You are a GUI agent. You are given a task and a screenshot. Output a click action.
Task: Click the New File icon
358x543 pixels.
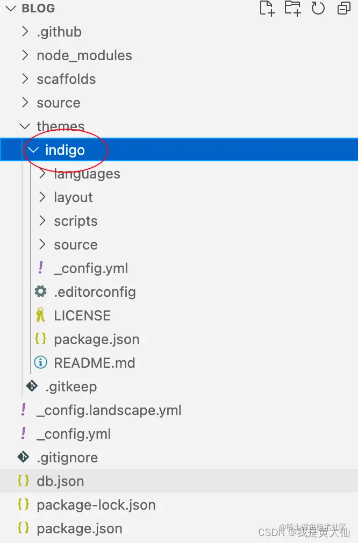pos(267,8)
